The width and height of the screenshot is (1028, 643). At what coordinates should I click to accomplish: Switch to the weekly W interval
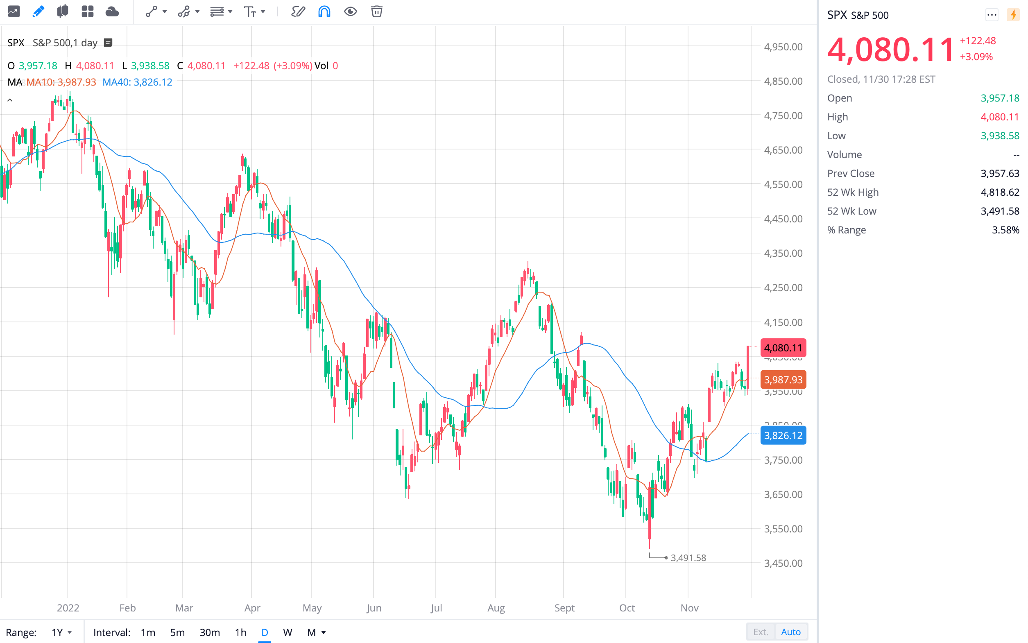click(x=288, y=632)
